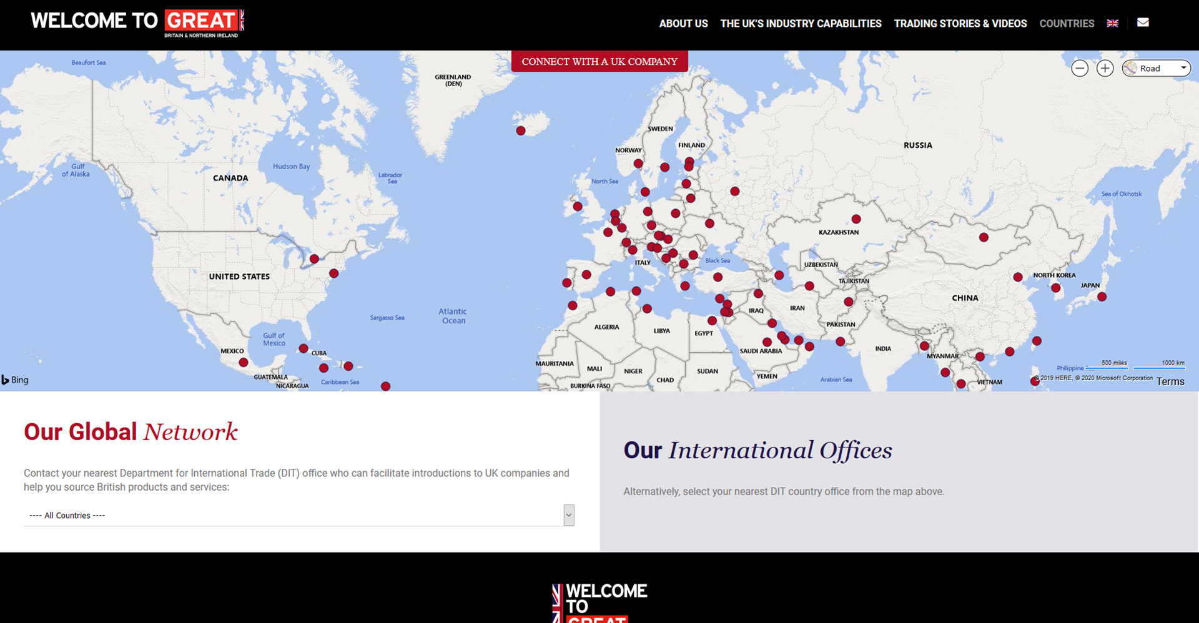Click Connect With a UK Company button
This screenshot has width=1199, height=623.
tap(599, 61)
